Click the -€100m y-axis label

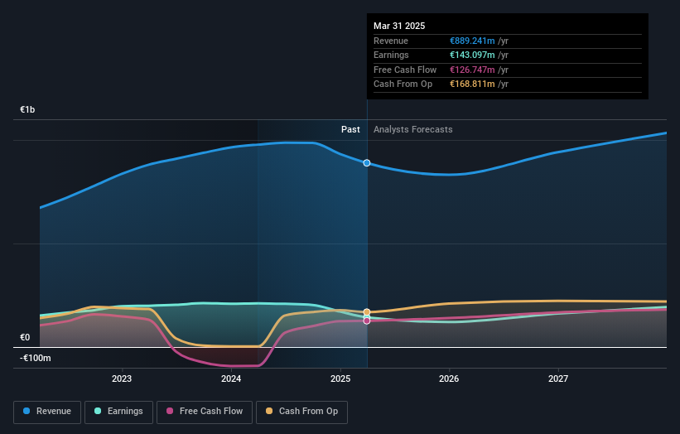35,358
